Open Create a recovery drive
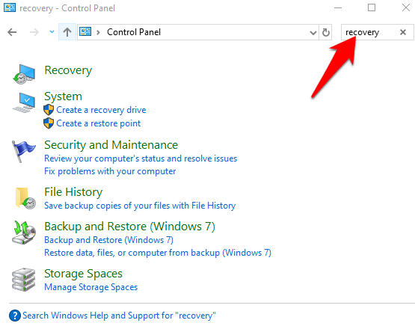The image size is (415, 326). [x=101, y=110]
